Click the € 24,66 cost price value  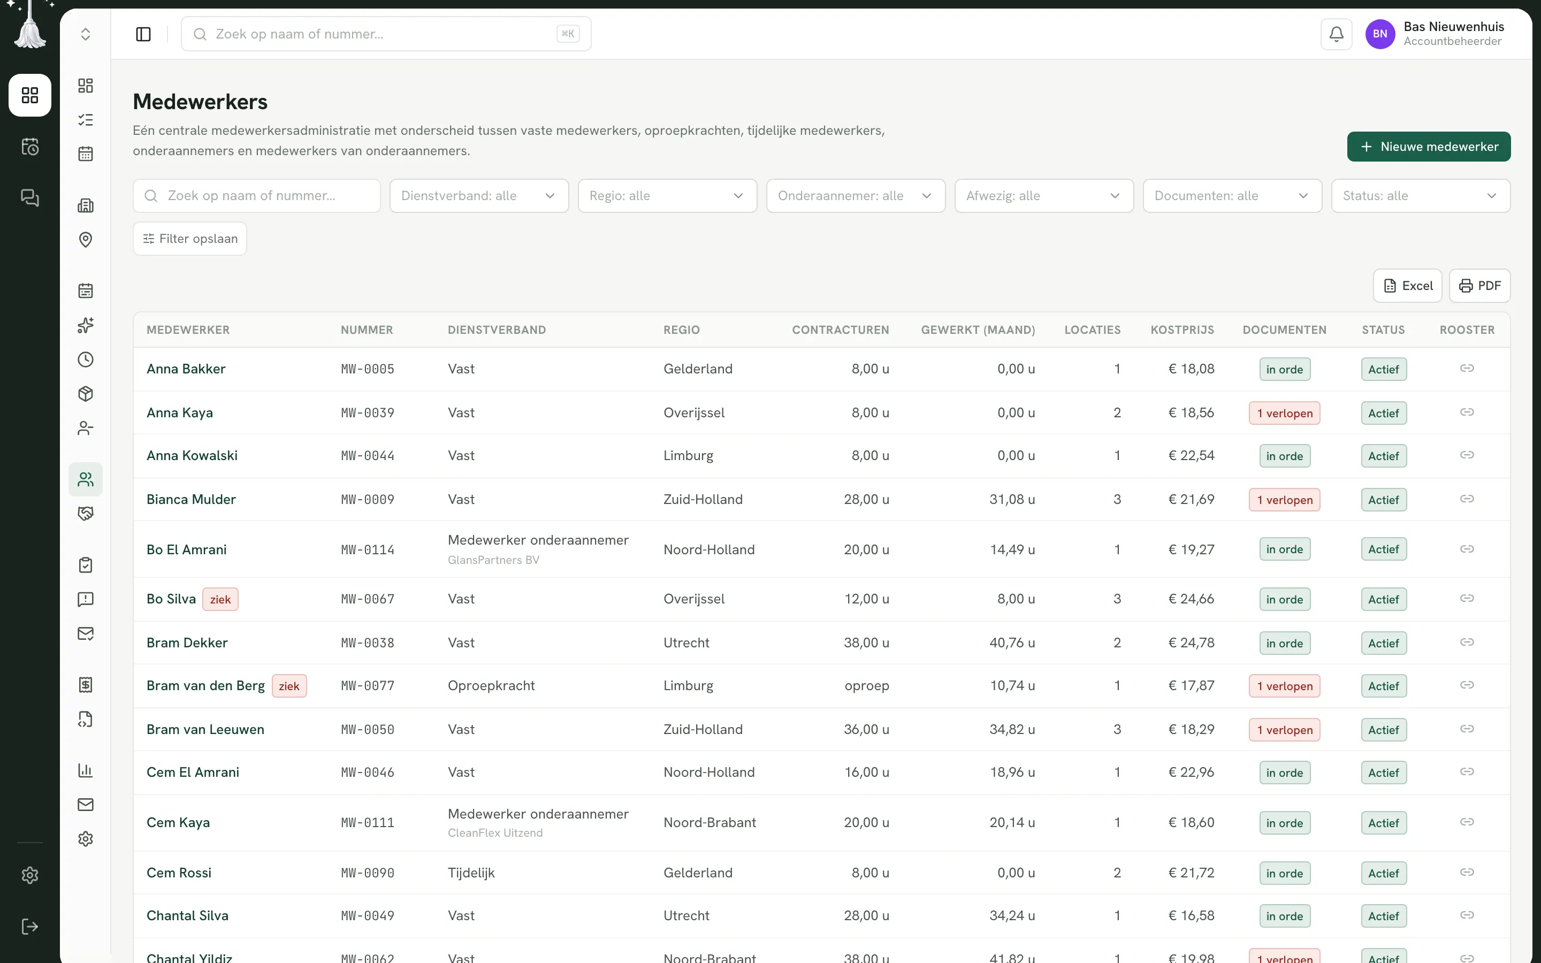tap(1191, 599)
